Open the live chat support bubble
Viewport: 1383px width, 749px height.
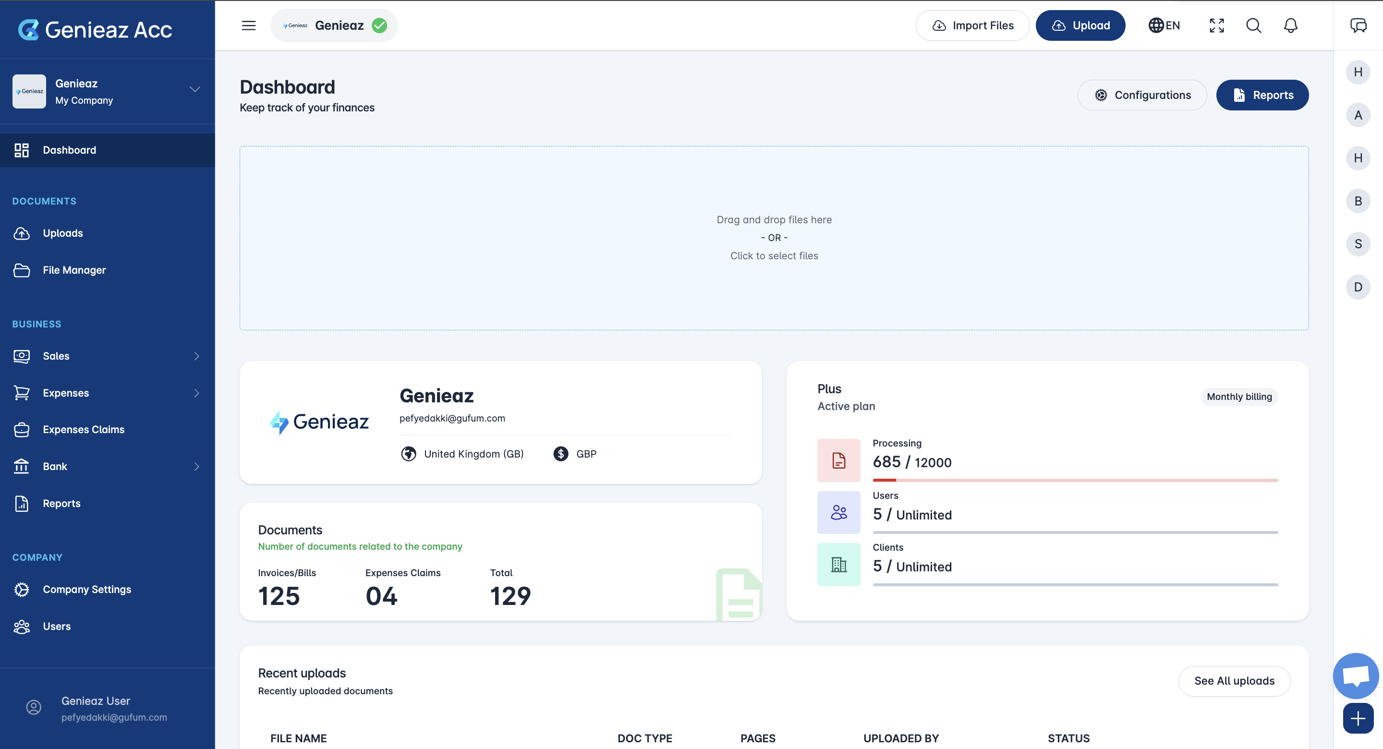coord(1356,676)
